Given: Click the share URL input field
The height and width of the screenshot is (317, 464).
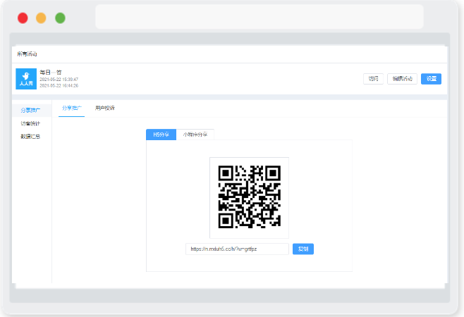Looking at the screenshot, I should click(x=237, y=249).
